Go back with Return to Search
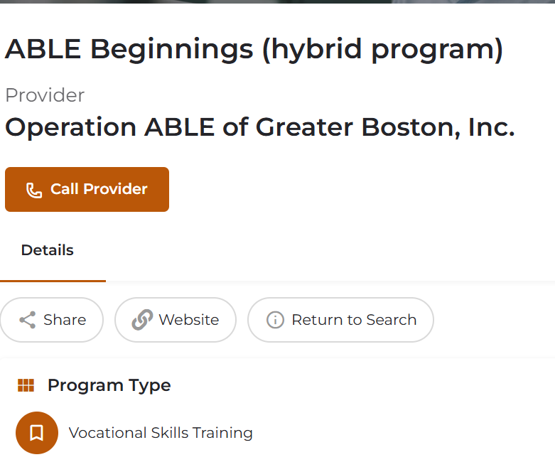 [x=340, y=320]
